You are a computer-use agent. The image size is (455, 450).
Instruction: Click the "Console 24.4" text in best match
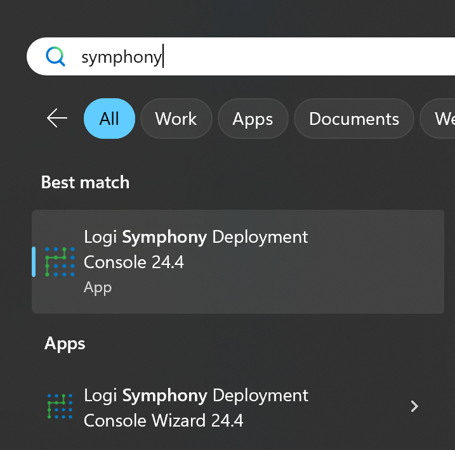[x=134, y=262]
